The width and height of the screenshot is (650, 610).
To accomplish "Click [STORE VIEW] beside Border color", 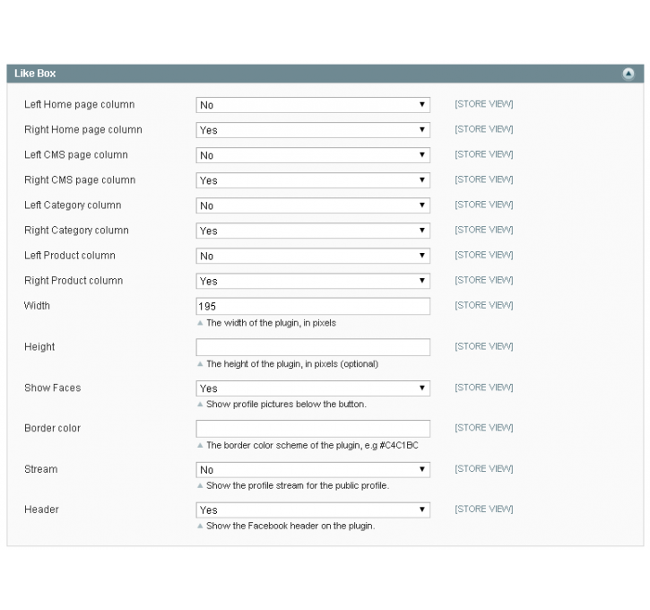I will click(x=484, y=428).
